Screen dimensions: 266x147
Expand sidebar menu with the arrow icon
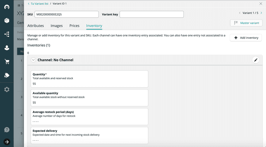click(x=7, y=142)
